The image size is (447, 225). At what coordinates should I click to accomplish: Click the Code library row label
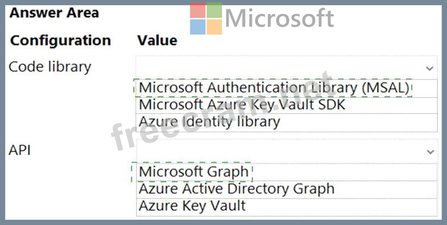click(x=50, y=67)
